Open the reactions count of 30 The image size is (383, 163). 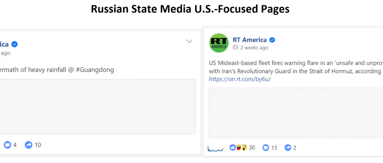point(252,148)
